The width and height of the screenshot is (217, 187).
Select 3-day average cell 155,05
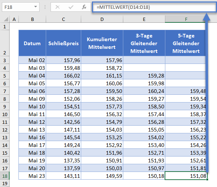[x=144, y=130]
